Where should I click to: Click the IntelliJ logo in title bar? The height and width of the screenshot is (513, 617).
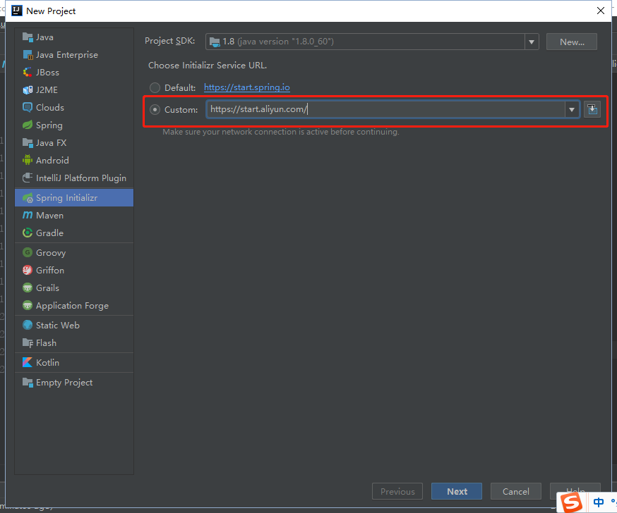(x=16, y=11)
